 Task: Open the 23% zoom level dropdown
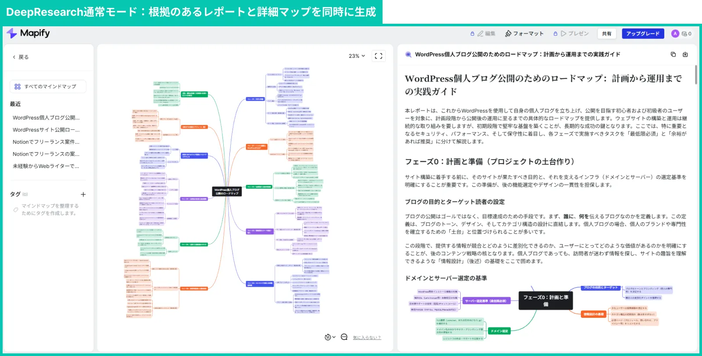(357, 56)
